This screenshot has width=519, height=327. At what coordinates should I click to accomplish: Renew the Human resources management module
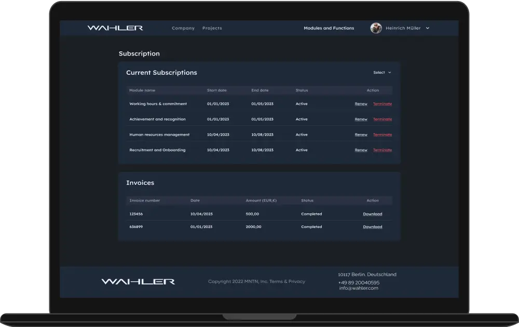click(361, 134)
